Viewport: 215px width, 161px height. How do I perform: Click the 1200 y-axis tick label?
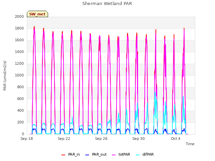pos(19,63)
